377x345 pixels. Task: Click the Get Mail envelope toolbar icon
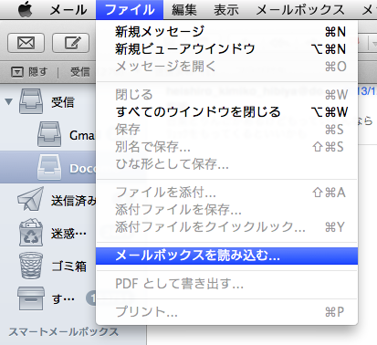point(26,43)
